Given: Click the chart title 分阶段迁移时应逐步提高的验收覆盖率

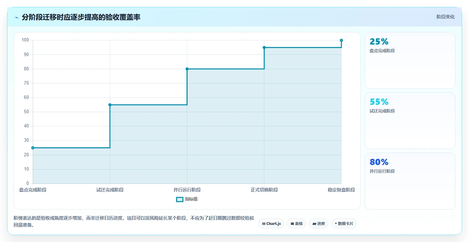Looking at the screenshot, I should [81, 17].
